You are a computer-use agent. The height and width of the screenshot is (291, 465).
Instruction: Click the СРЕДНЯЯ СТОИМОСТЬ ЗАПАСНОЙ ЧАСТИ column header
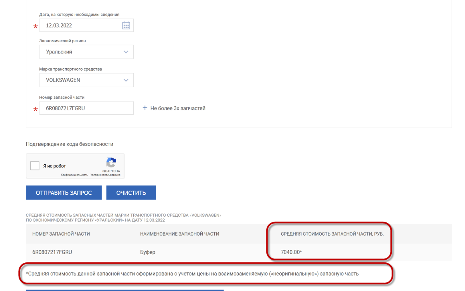(332, 234)
